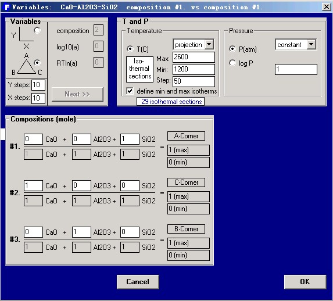The image size is (333, 301).
Task: Click composition #3 CaO numerator field
Action: tap(33, 232)
